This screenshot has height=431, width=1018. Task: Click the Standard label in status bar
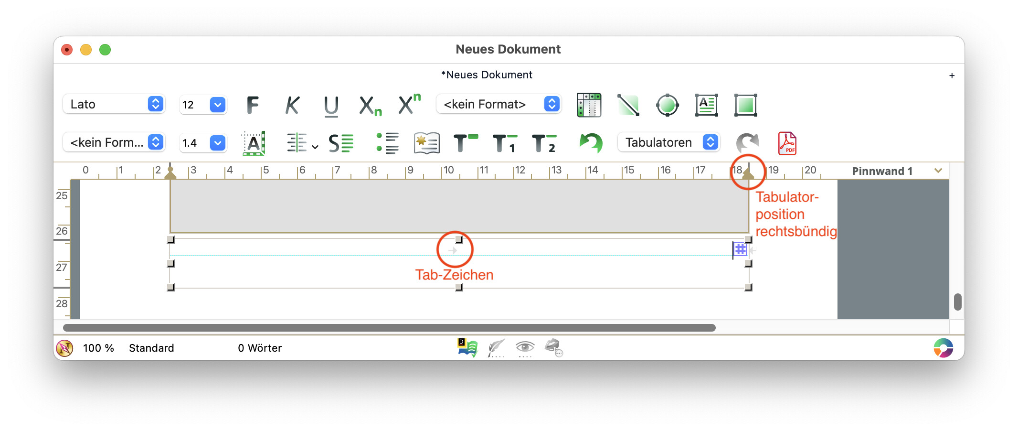151,348
